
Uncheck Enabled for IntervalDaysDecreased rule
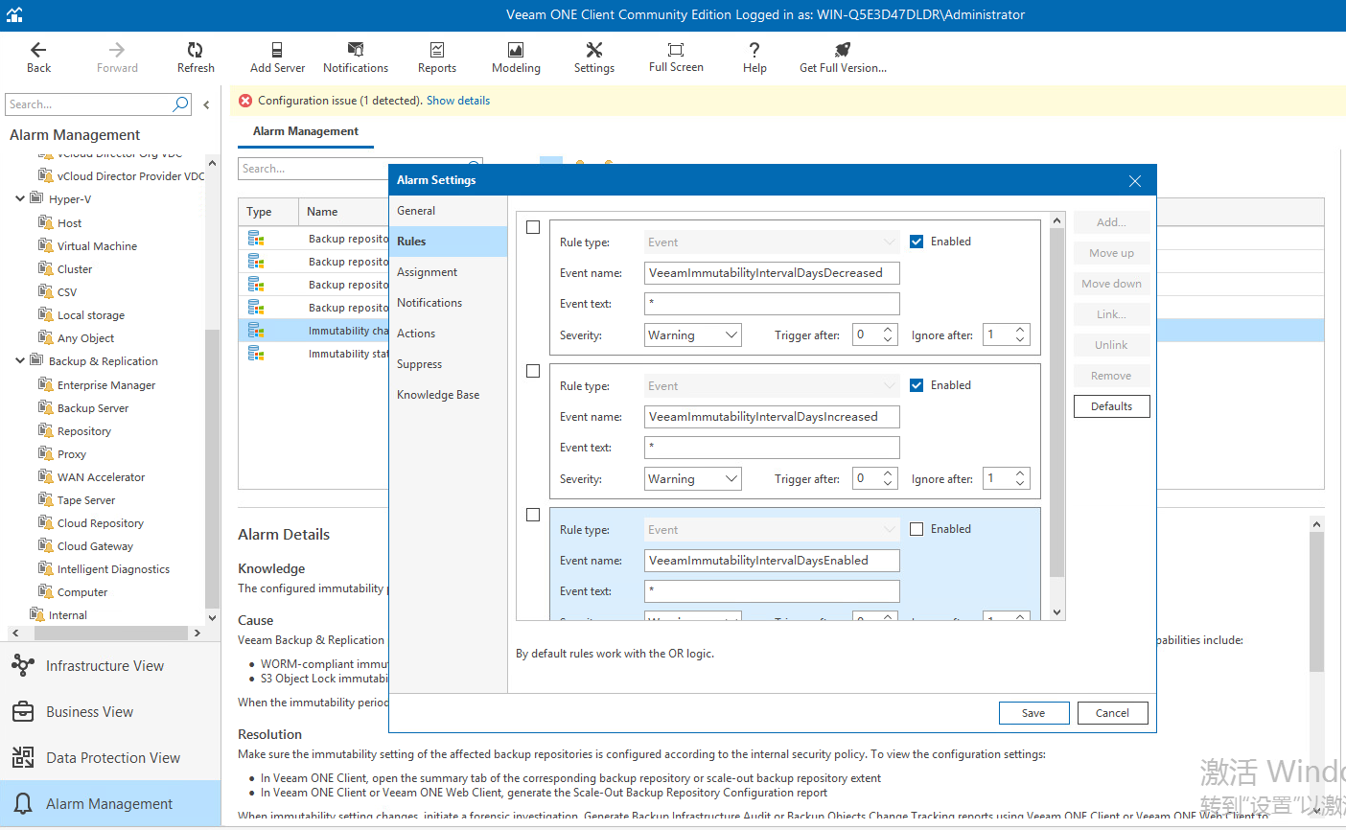click(917, 242)
